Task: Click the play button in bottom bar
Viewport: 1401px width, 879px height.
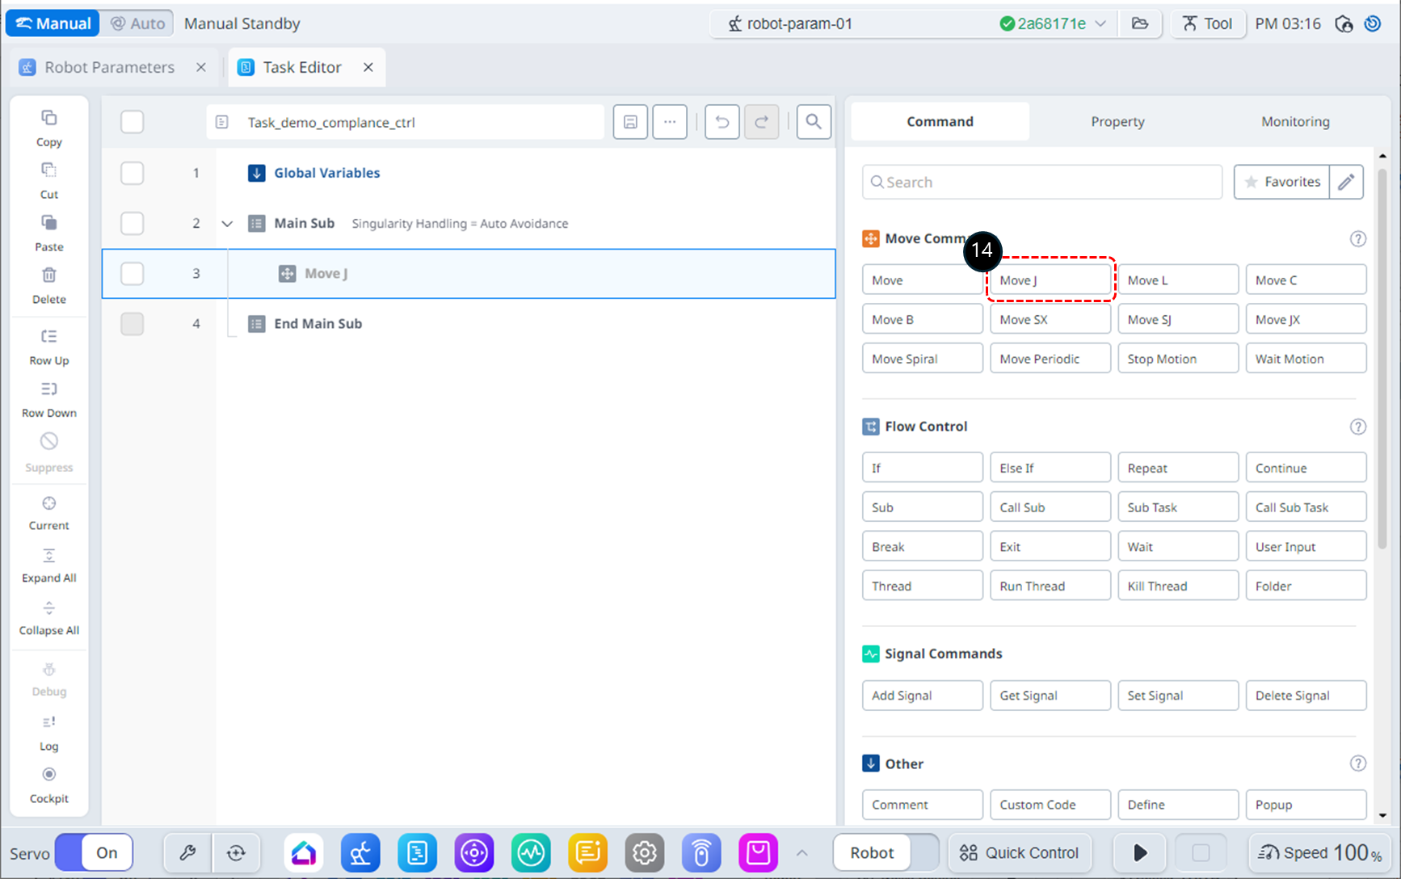Action: coord(1139,852)
